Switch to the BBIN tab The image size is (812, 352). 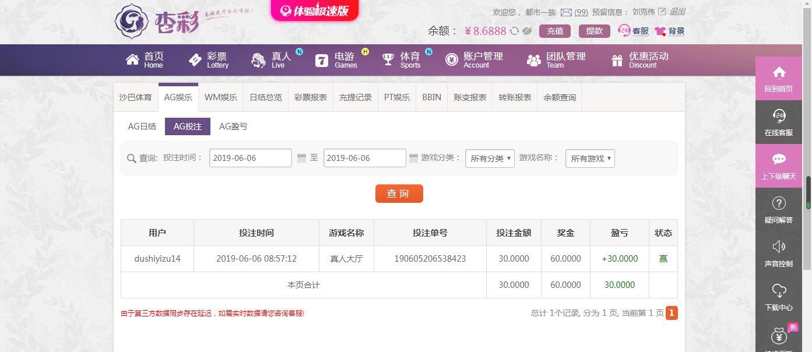tap(432, 97)
